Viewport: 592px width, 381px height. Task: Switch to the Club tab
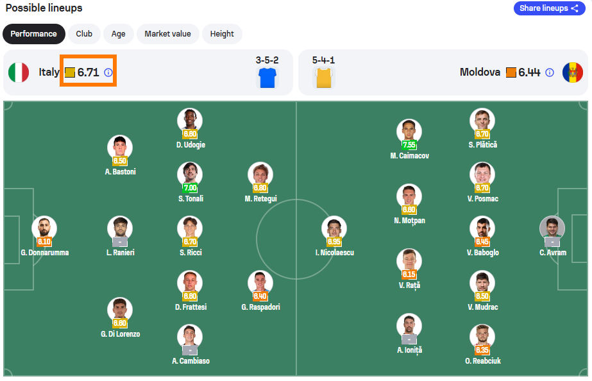pos(84,34)
